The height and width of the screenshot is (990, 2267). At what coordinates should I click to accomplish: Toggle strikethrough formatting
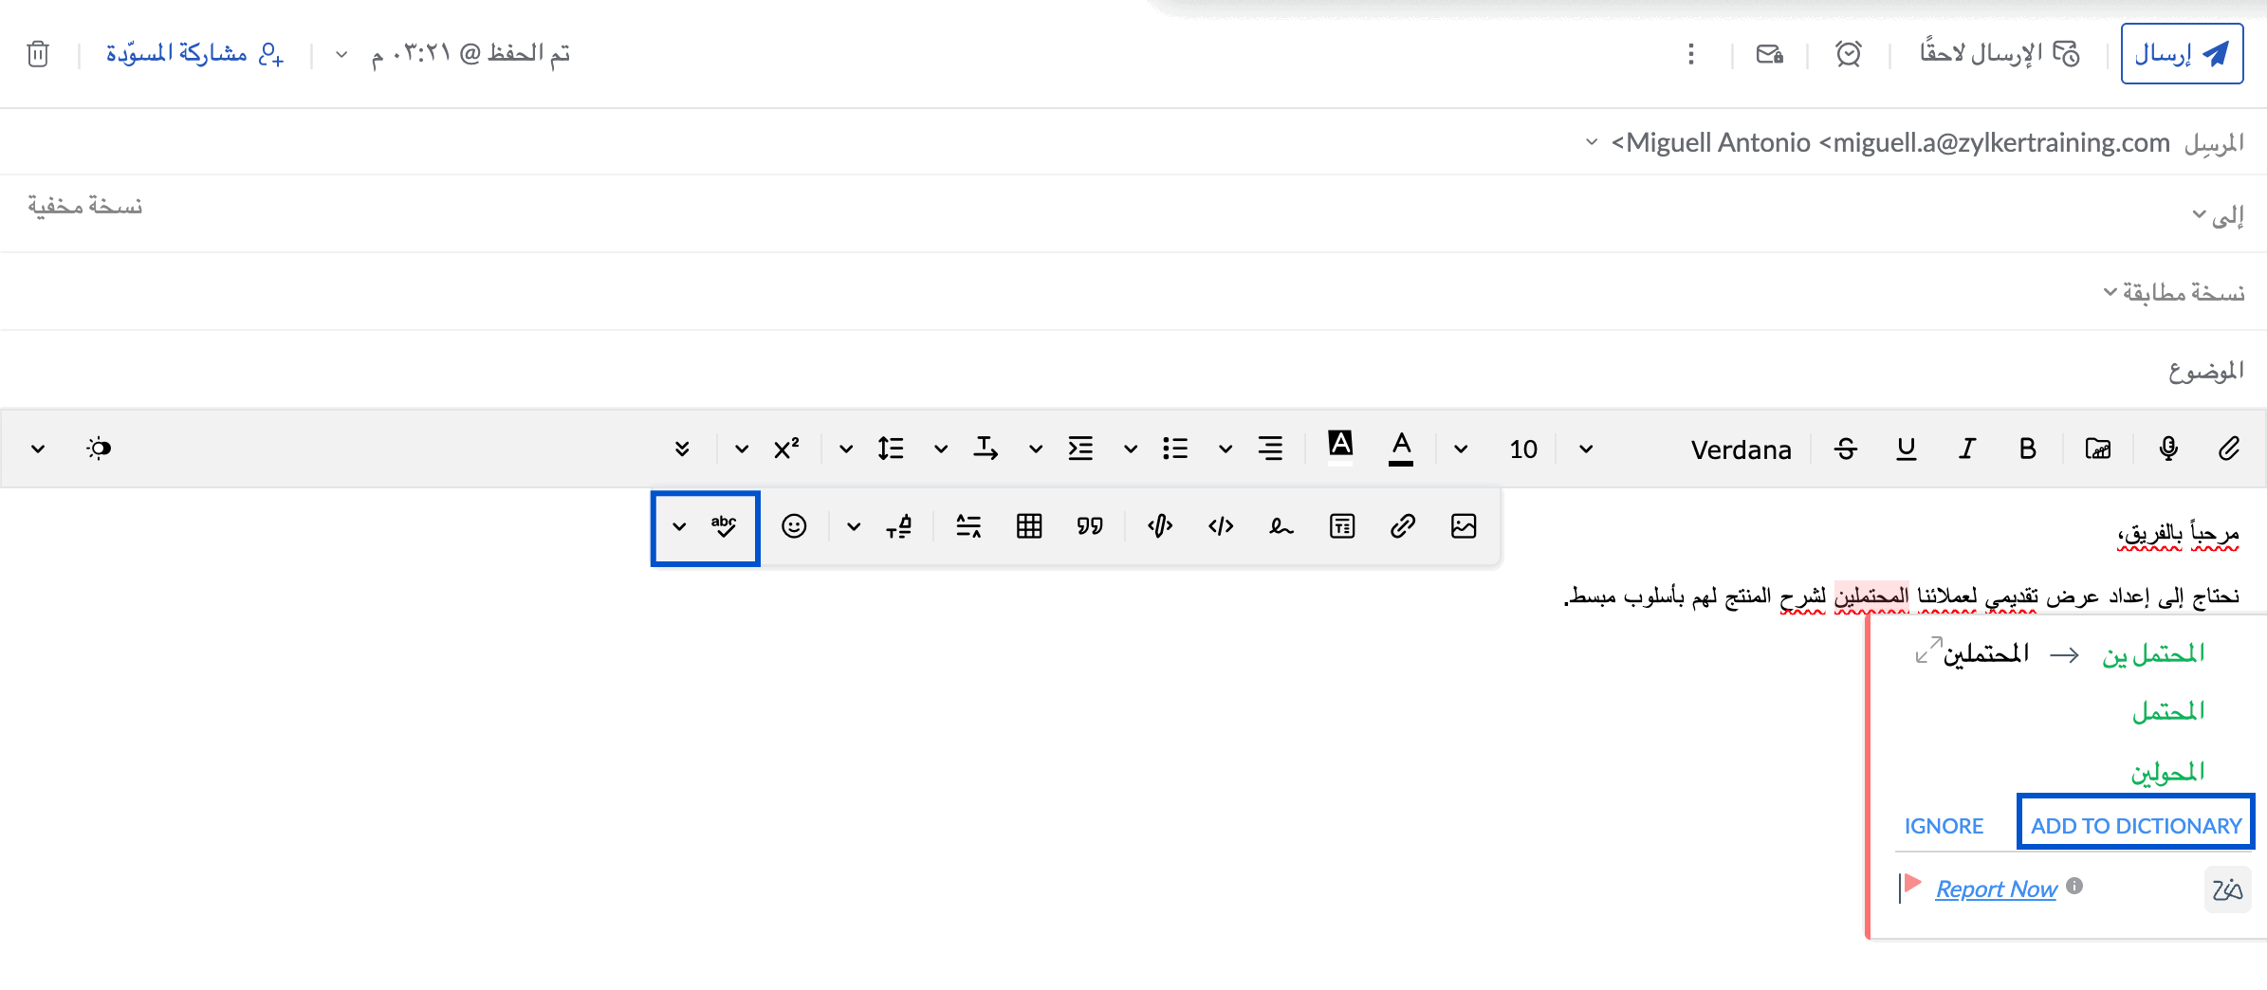[1846, 449]
